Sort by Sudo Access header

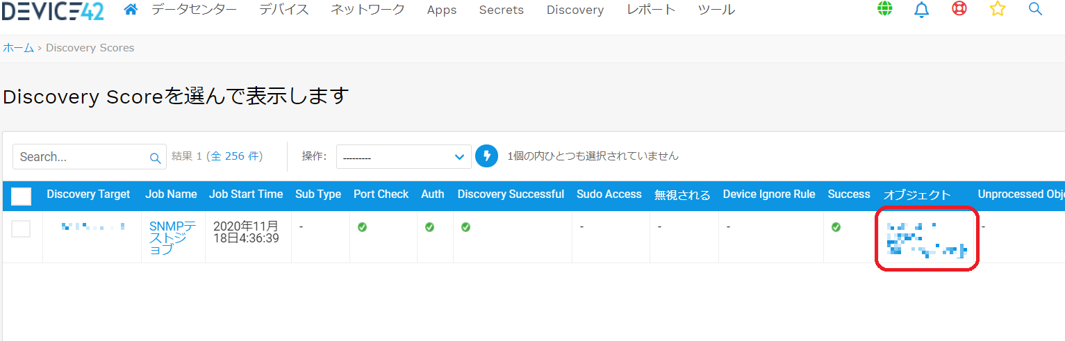point(609,194)
